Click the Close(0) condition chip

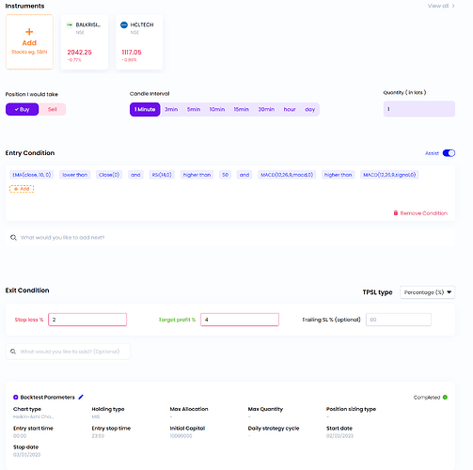click(x=109, y=175)
